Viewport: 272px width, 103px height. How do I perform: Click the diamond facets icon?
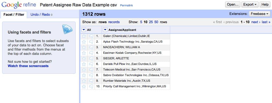click(x=67, y=29)
